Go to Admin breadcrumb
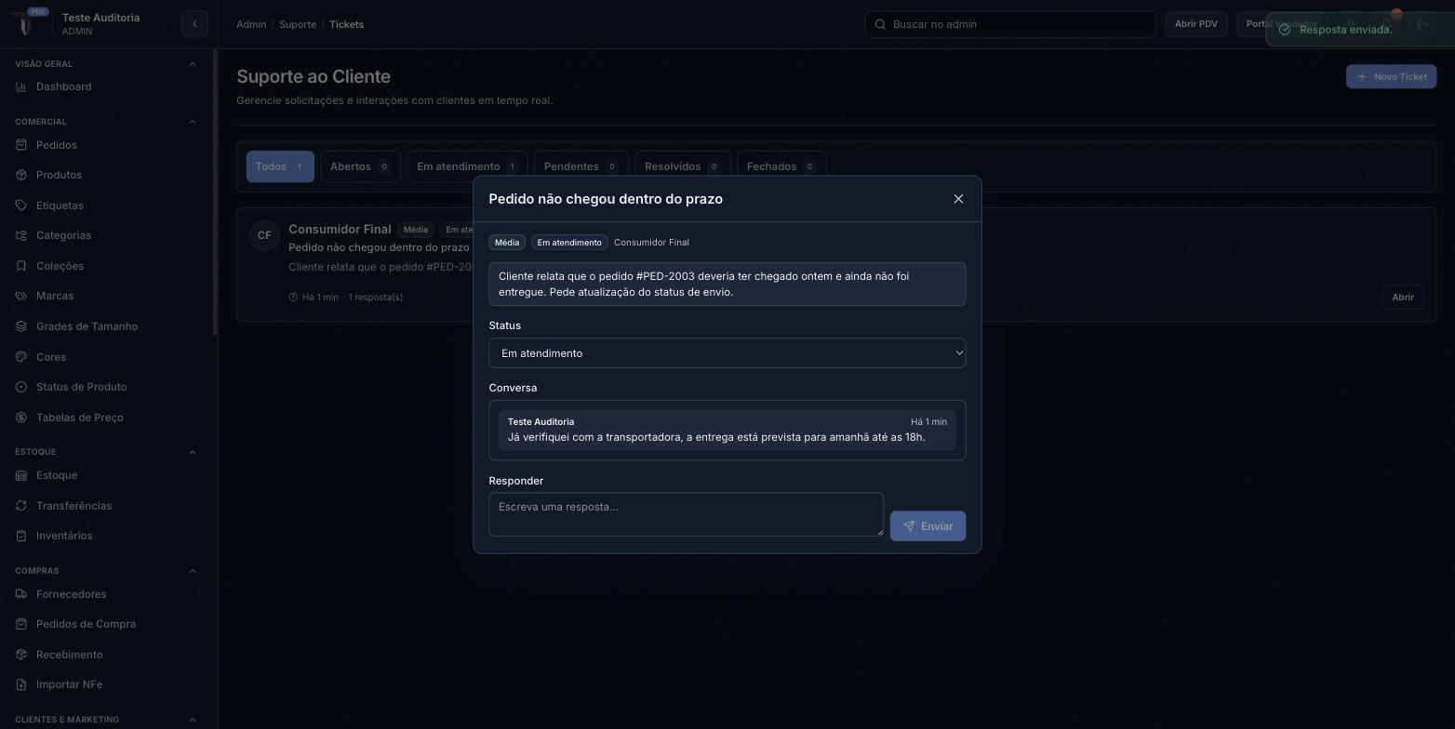 251,24
